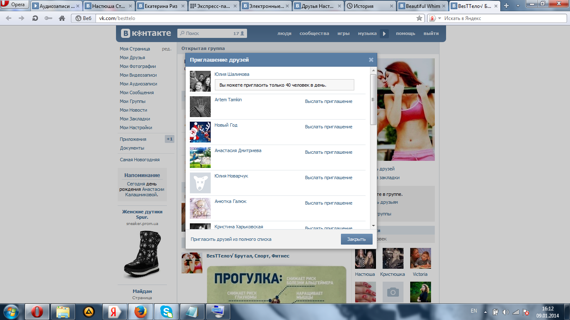Click the browser forward arrow
The width and height of the screenshot is (570, 320).
pyautogui.click(x=22, y=18)
